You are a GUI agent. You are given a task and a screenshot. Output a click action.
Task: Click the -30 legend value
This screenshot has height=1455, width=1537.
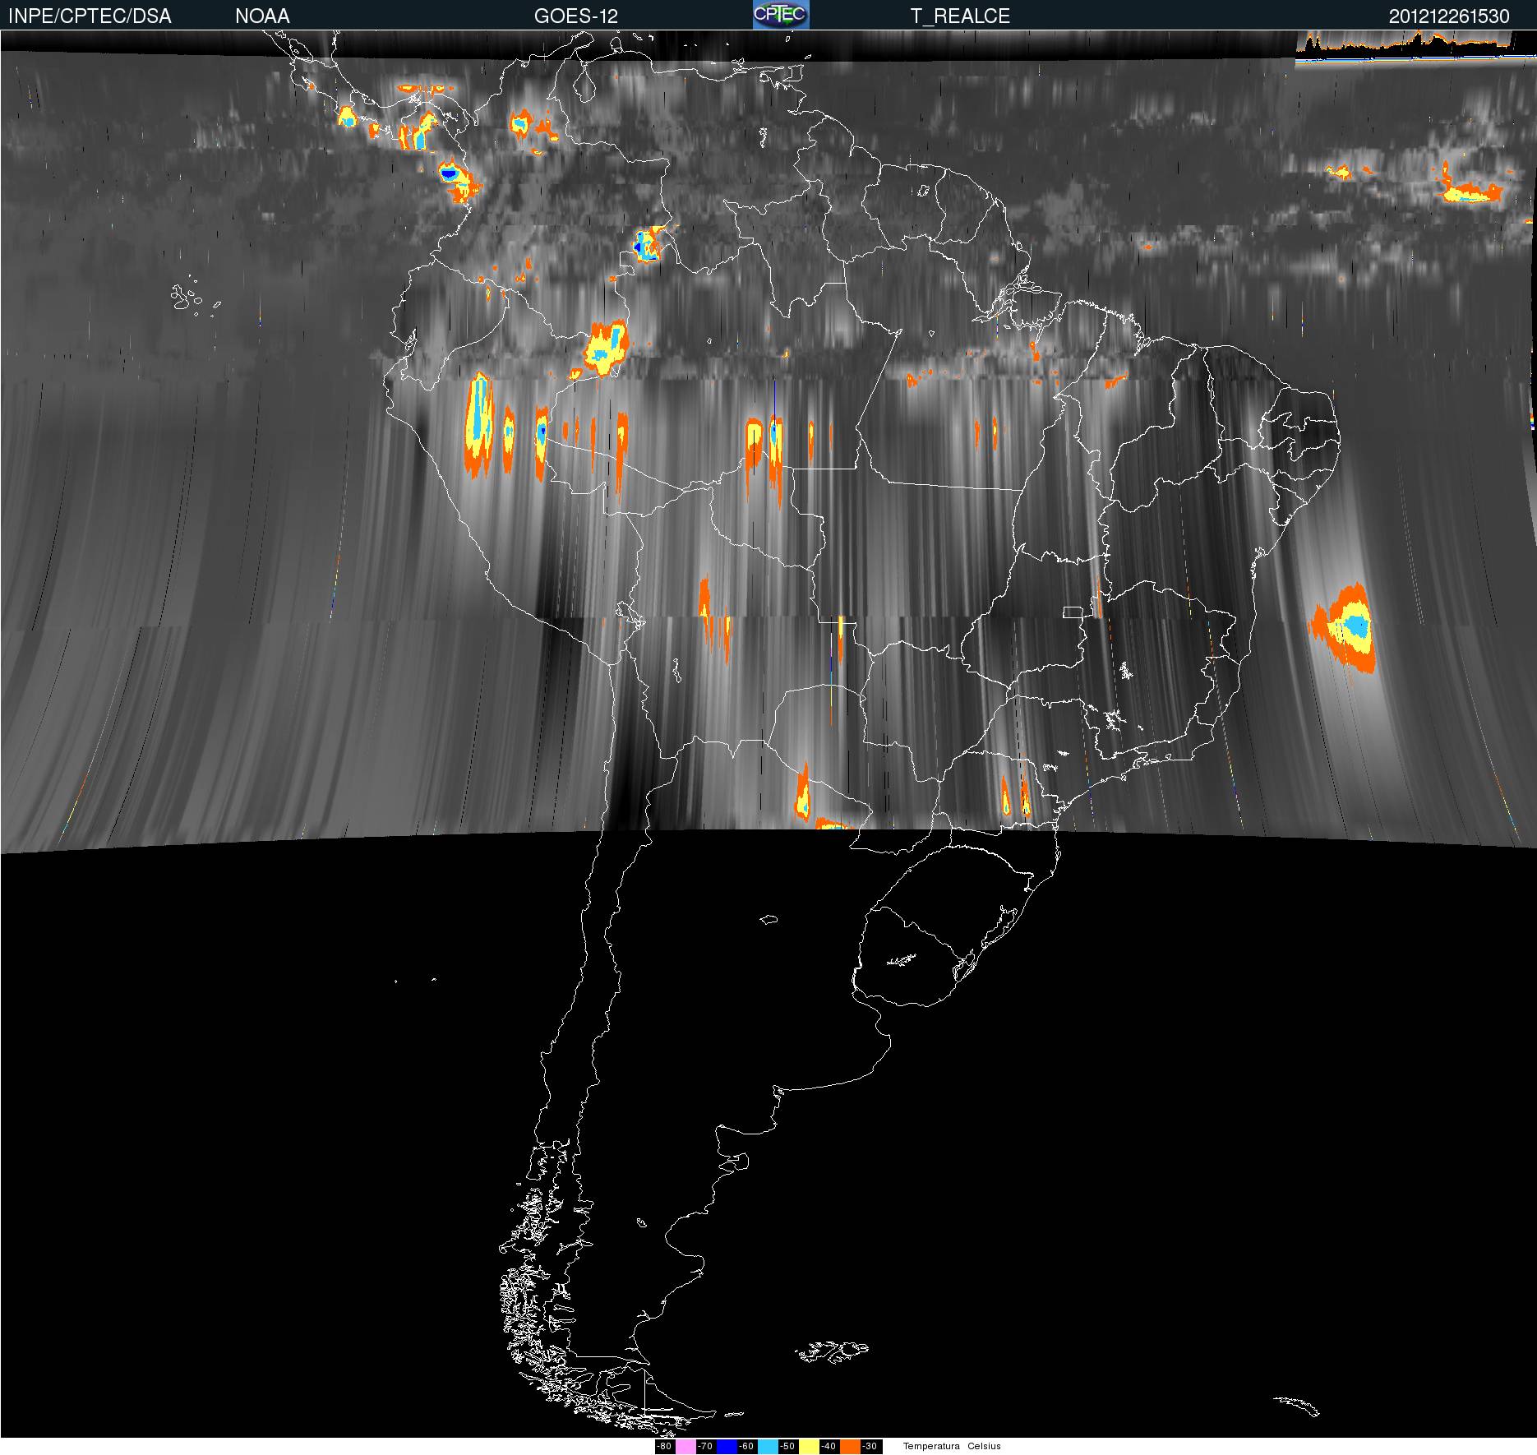[x=870, y=1447]
